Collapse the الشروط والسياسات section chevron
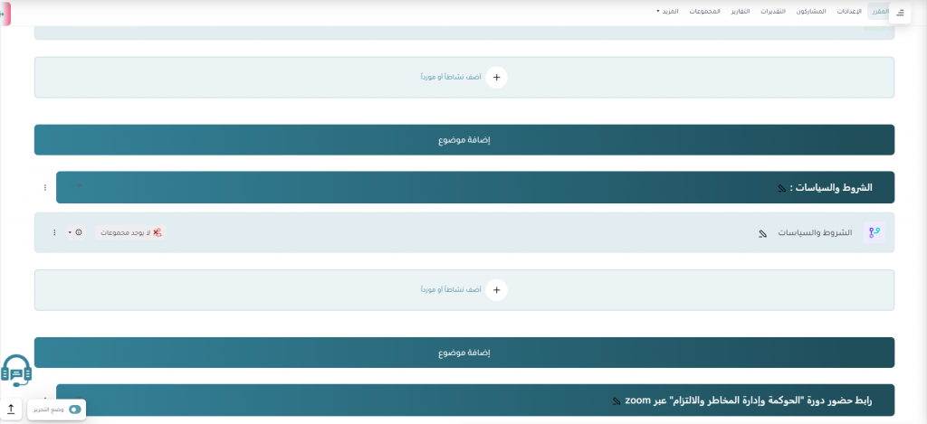 click(x=79, y=185)
